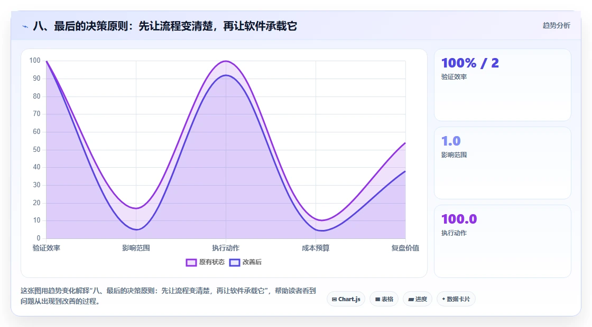Viewport: 592px width, 327px height.
Task: Toggle the 原有状态 legend swatch
Action: [x=191, y=263]
